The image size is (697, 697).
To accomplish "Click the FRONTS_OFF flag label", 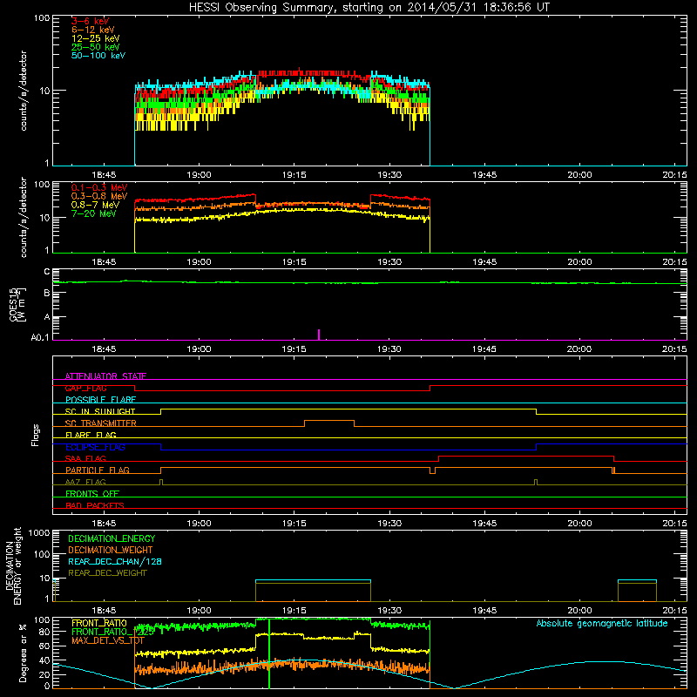I will (92, 494).
